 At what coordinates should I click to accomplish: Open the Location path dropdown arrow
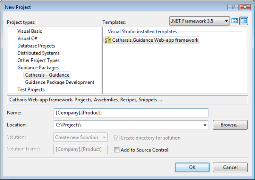[x=205, y=125]
